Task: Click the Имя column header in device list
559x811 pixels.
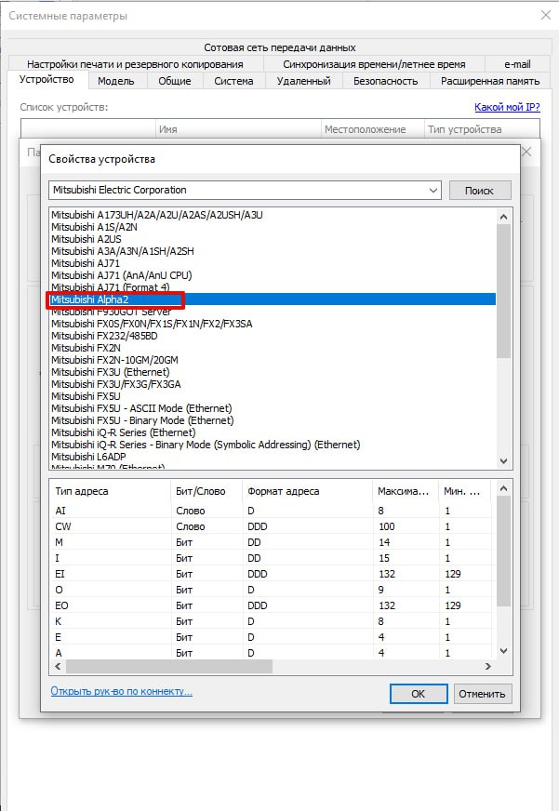Action: click(x=238, y=129)
